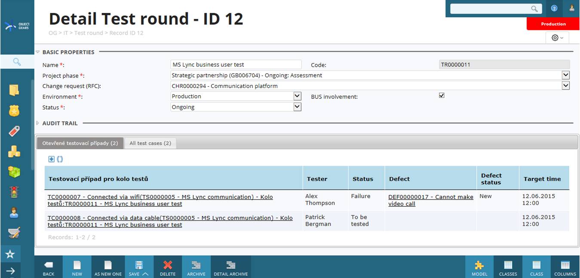Switch to All test cases tab
580x278 pixels.
[150, 143]
